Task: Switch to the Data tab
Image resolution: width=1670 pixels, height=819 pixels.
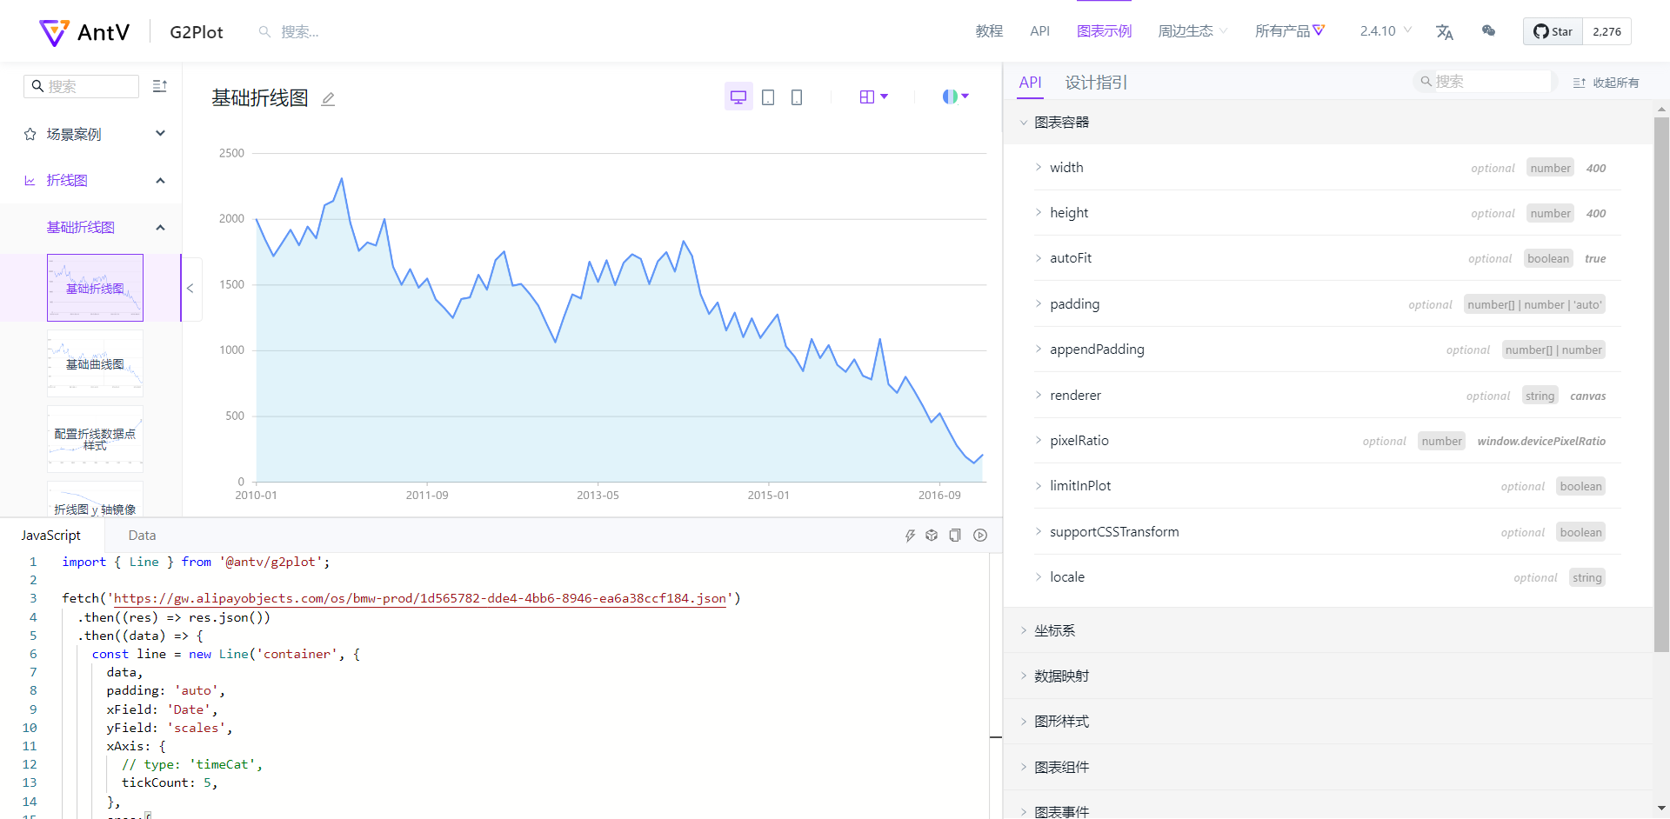Action: coord(142,535)
